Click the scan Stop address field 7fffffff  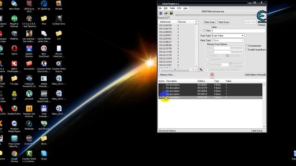point(228,52)
